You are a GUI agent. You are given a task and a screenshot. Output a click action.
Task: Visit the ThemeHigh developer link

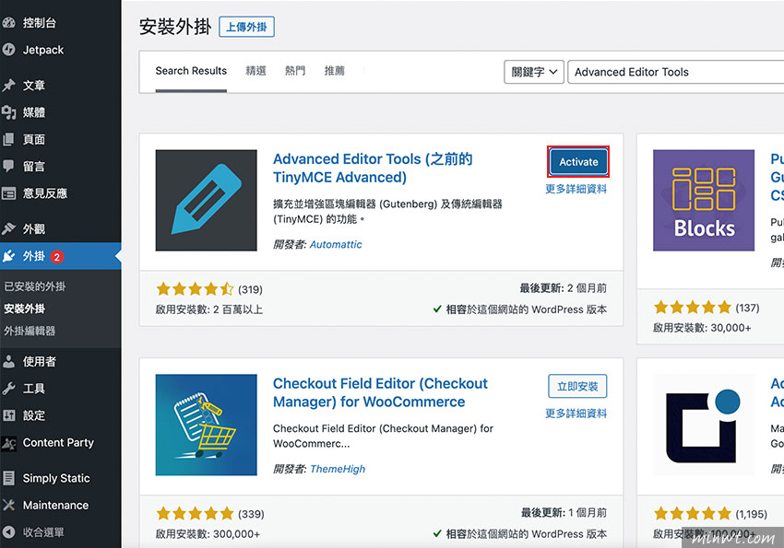(x=338, y=469)
